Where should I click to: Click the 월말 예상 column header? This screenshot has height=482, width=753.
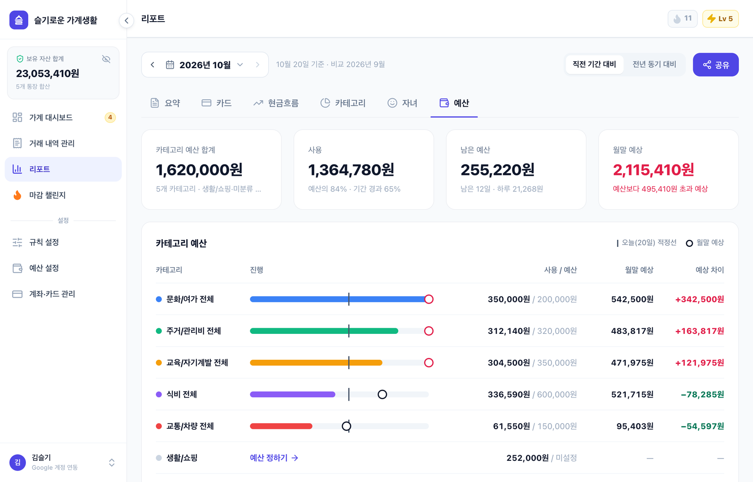pyautogui.click(x=639, y=270)
